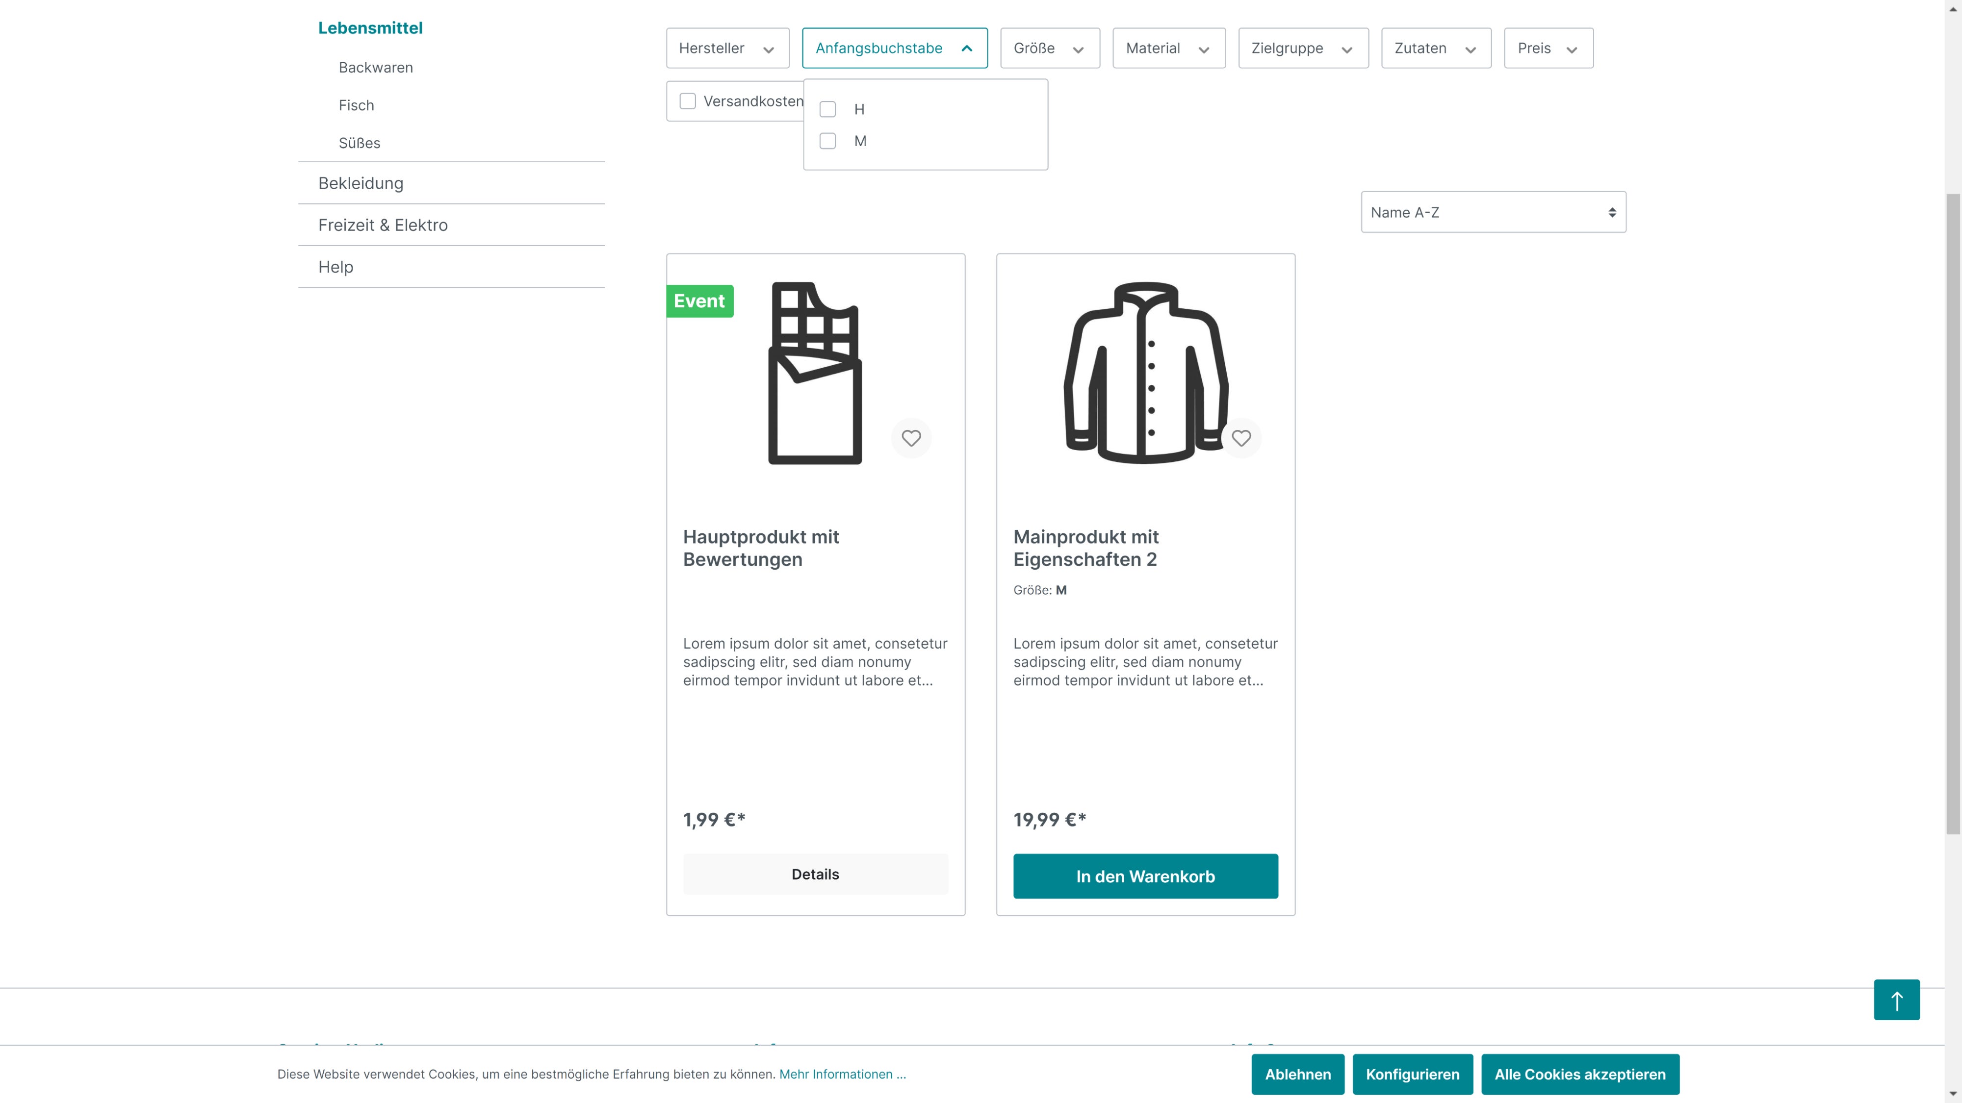This screenshot has height=1103, width=1962.
Task: Add Mainprodukt mit Eigenschaften 2 to wishlist
Action: click(1241, 438)
